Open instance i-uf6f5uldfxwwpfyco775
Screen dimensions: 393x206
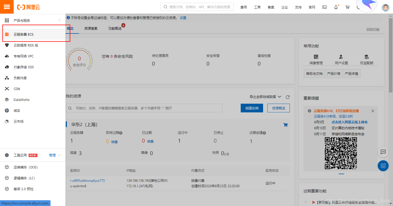click(87, 181)
